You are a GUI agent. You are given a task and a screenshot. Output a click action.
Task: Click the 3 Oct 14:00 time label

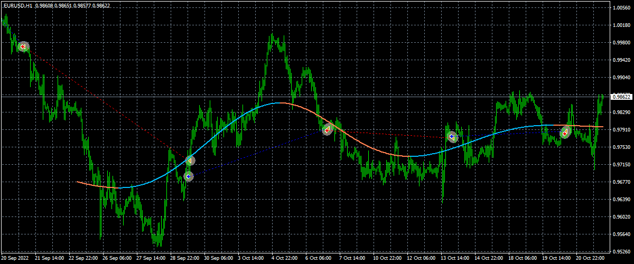click(x=252, y=259)
